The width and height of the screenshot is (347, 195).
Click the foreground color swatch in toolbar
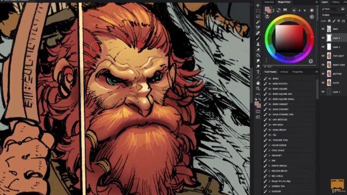point(256,103)
